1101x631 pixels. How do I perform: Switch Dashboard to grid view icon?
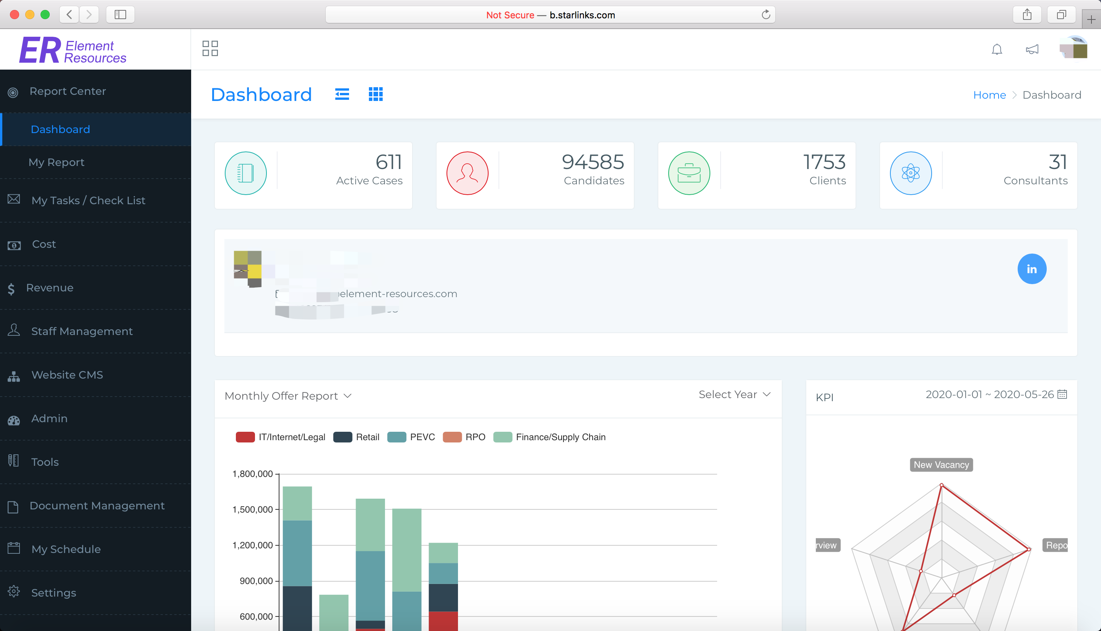375,94
